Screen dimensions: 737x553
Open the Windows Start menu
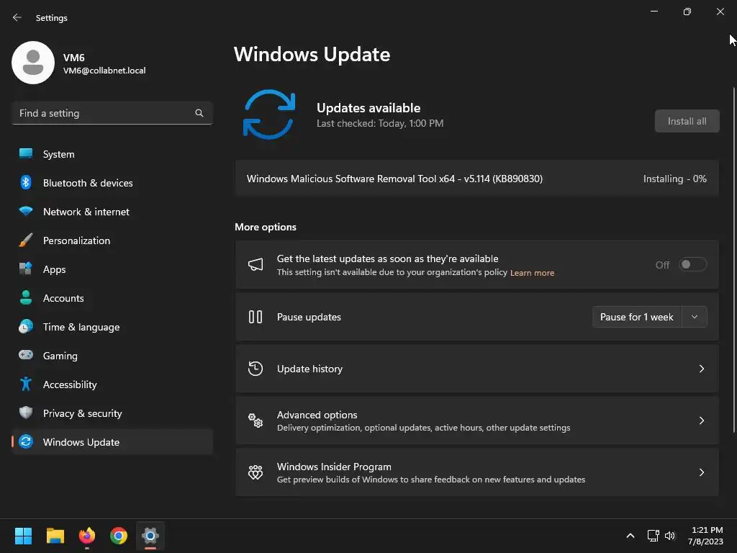point(23,536)
